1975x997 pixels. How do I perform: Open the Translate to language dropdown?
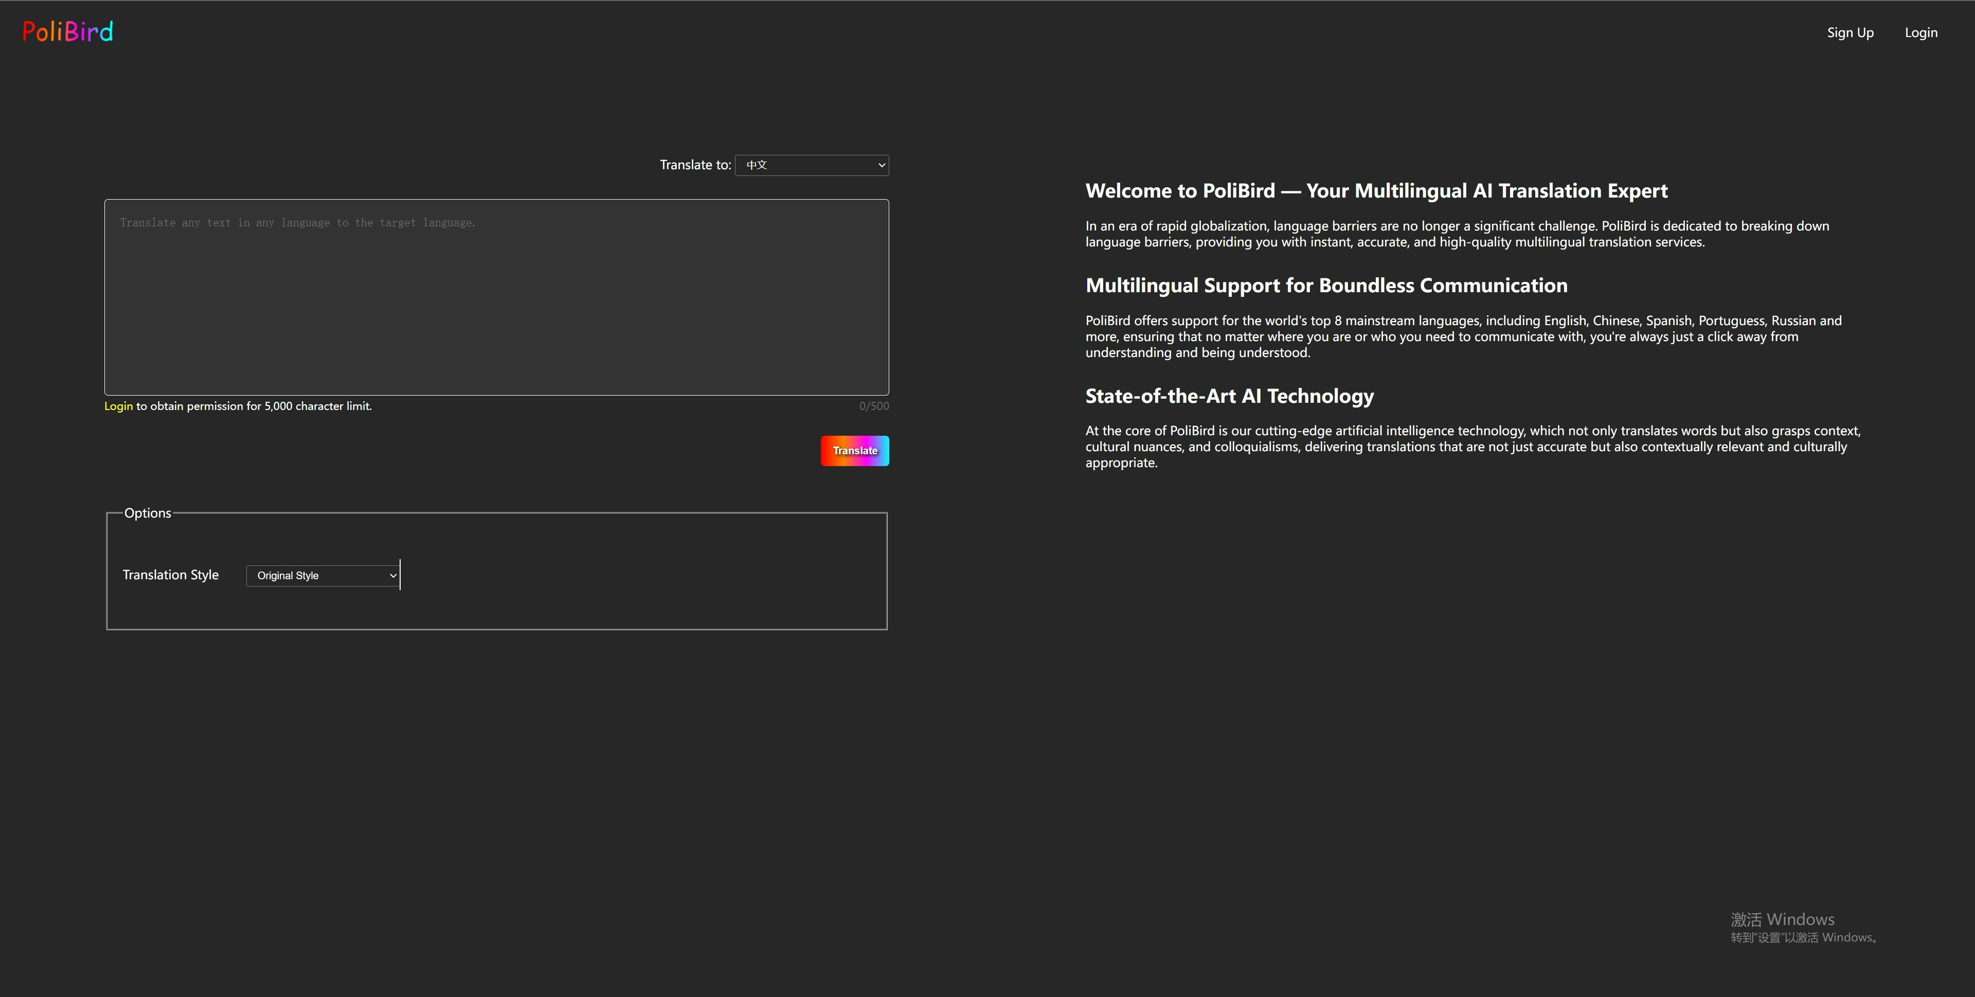[811, 165]
